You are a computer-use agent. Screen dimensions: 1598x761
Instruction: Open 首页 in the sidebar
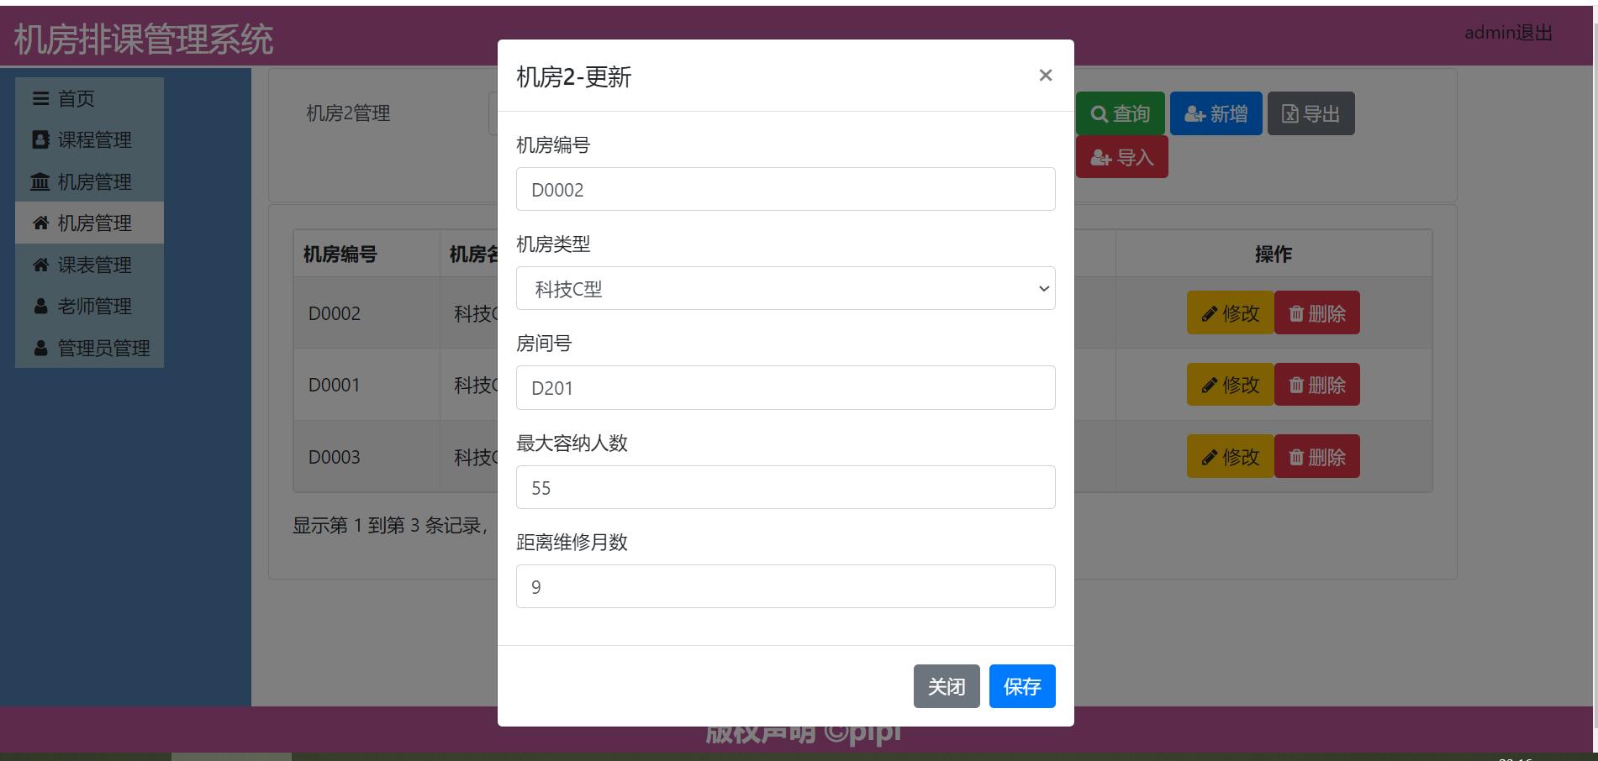pyautogui.click(x=89, y=98)
